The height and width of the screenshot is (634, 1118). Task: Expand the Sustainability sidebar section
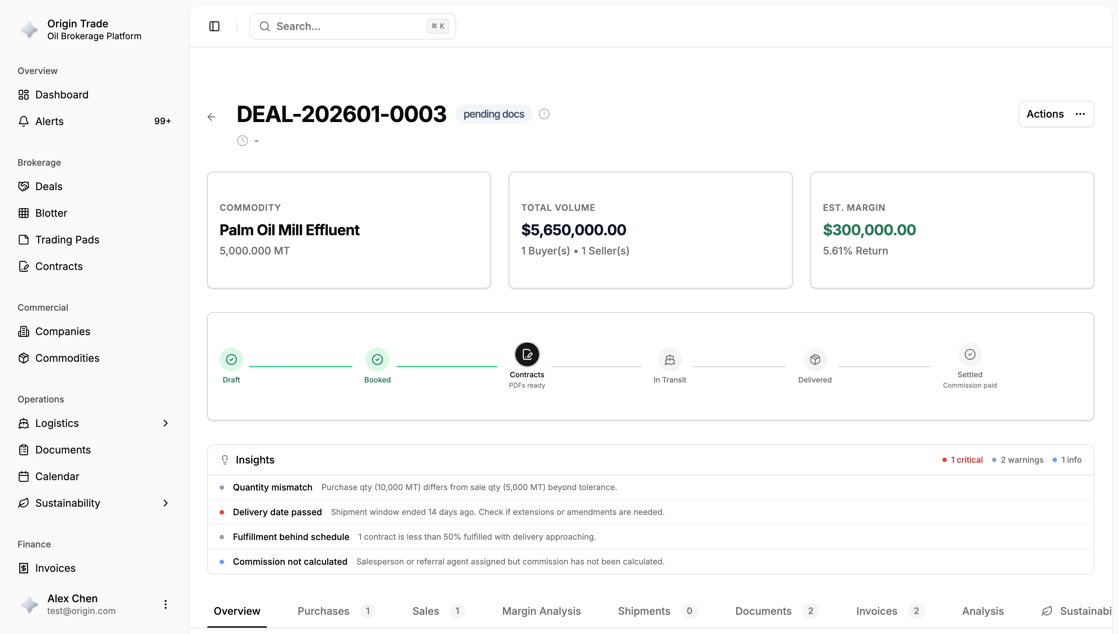coord(165,503)
